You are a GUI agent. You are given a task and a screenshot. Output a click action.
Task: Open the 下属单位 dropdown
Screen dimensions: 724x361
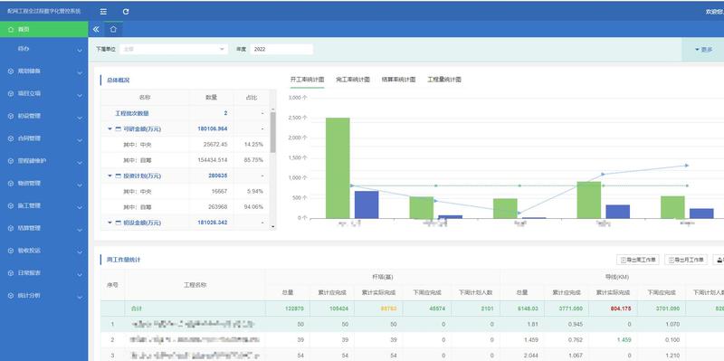174,49
